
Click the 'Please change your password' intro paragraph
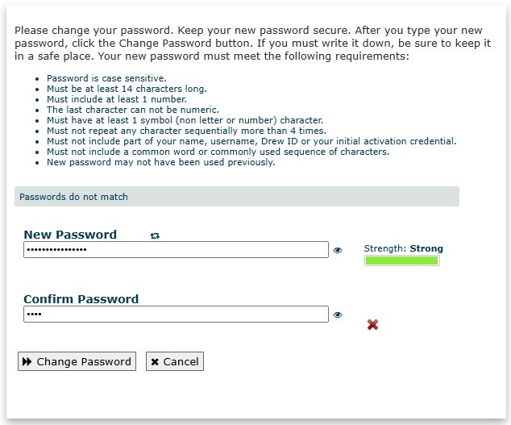pos(252,43)
